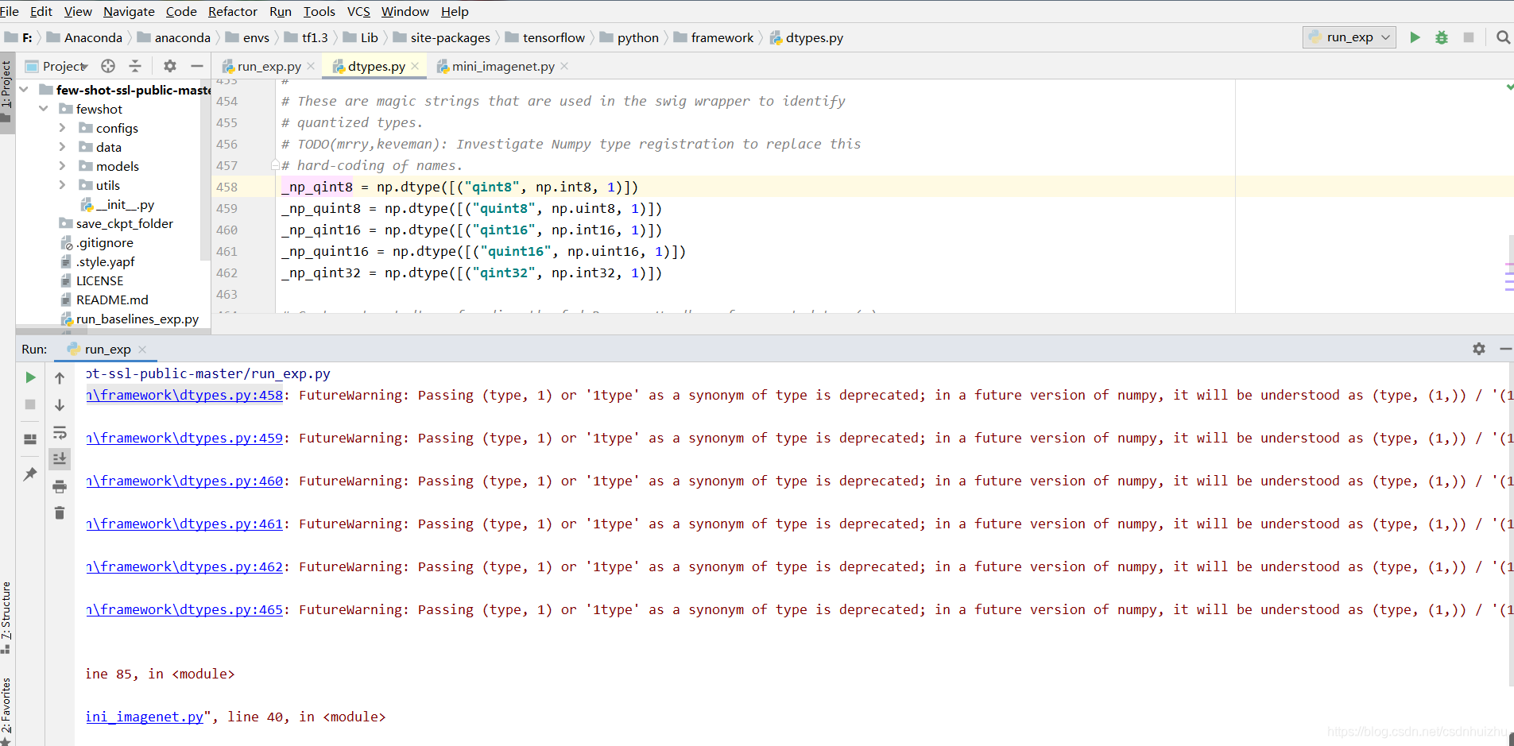
Task: Open the VCS menu
Action: 358,11
